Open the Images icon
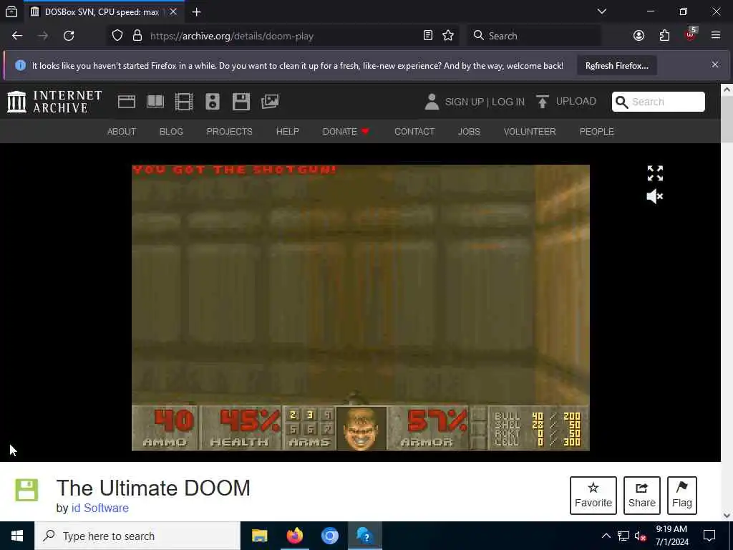 (x=270, y=102)
